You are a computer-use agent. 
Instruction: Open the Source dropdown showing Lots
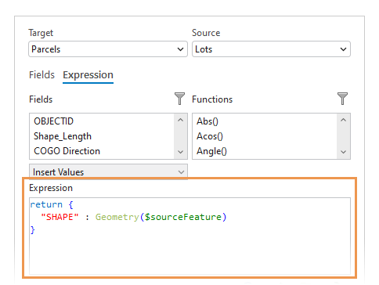(271, 49)
